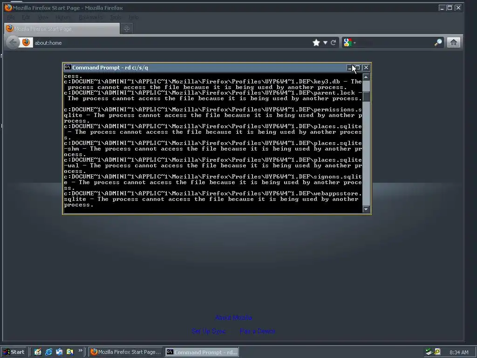The image size is (477, 358).
Task: Click the webappsstore. path line
Action: [x=212, y=193]
